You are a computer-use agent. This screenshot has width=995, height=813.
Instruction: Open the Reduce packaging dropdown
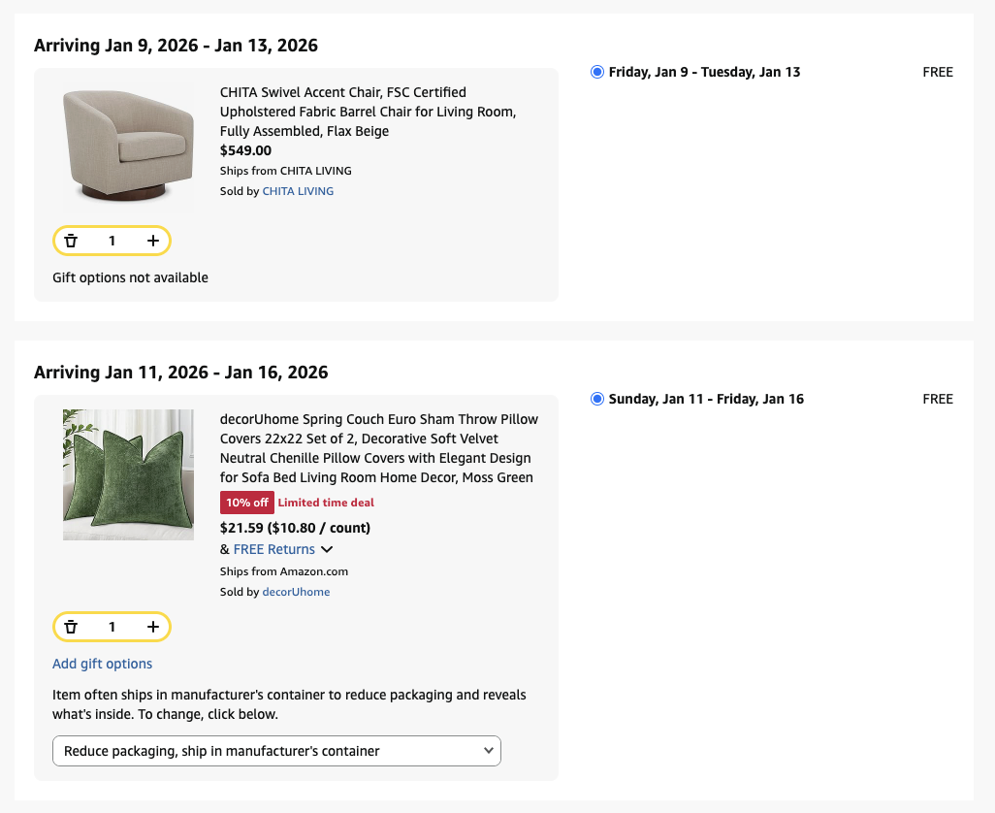[x=276, y=751]
